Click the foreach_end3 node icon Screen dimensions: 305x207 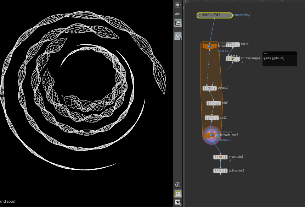click(x=211, y=135)
